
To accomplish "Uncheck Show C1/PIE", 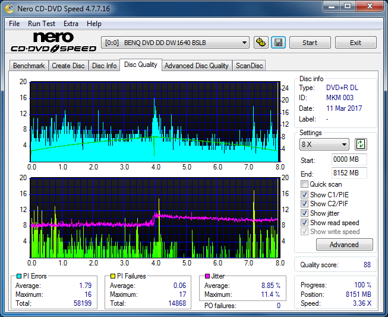I will (304, 194).
